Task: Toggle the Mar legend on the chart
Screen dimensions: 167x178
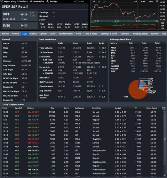Action: pos(143,1)
